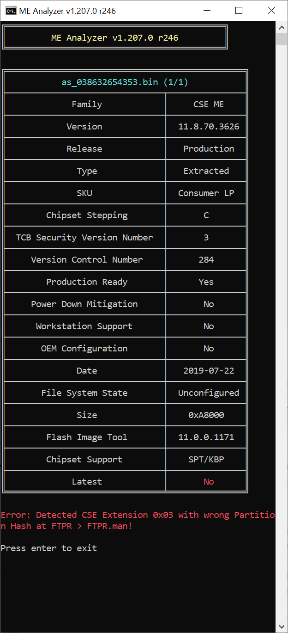Click the Flash Image Tool version 11.0.0.1171
The image size is (288, 633).
[x=206, y=437]
